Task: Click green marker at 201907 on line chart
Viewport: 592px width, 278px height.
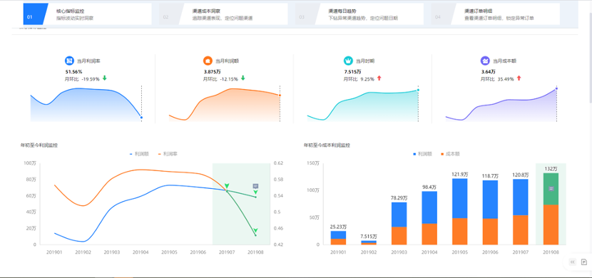Action: (x=227, y=186)
